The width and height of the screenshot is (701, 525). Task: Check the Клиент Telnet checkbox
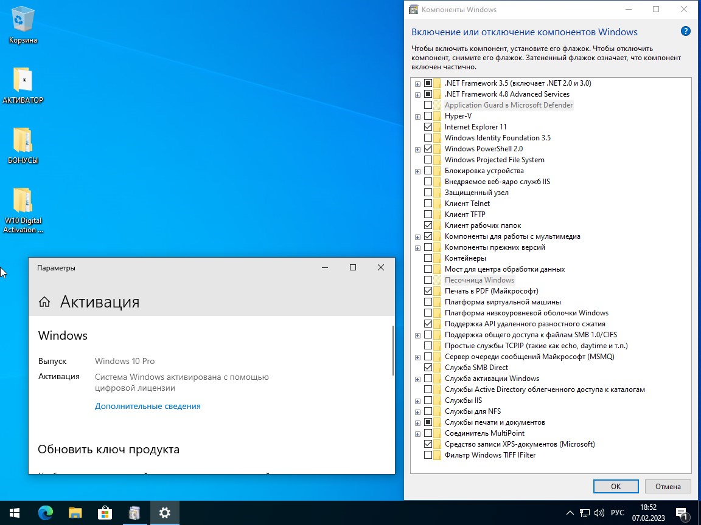point(428,204)
